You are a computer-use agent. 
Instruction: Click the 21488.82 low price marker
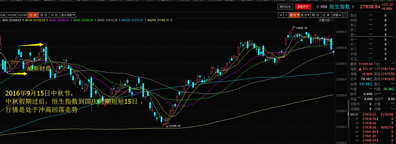point(175,126)
